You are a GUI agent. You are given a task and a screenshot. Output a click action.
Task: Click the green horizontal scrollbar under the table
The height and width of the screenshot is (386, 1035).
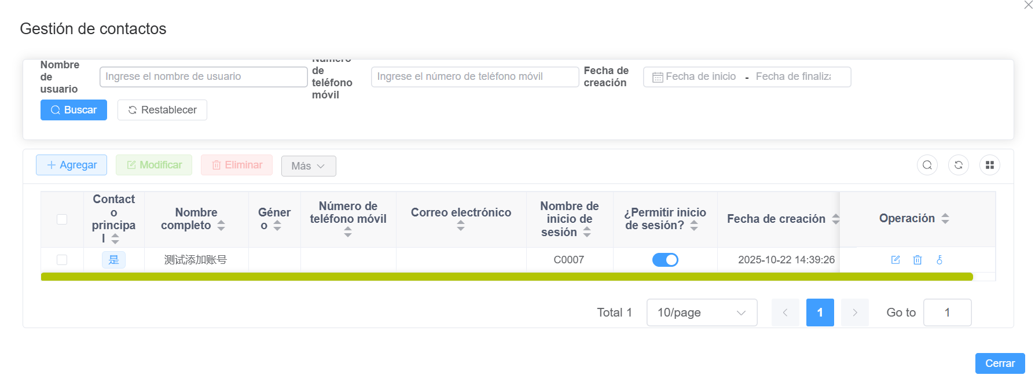507,277
